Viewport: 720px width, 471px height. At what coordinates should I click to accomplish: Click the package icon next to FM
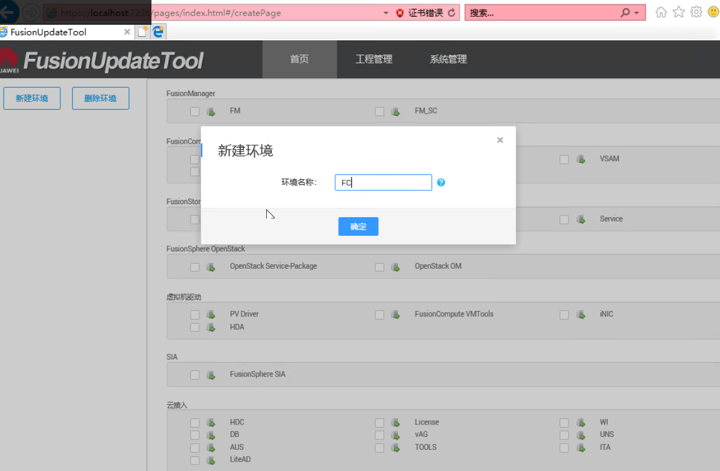tap(211, 112)
